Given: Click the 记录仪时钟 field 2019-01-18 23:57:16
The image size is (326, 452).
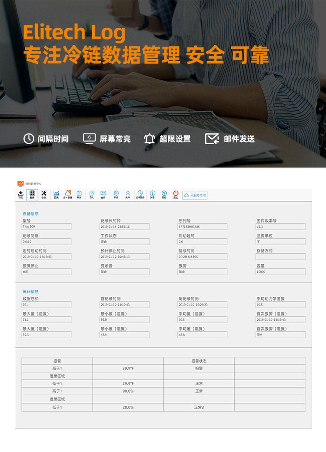Looking at the screenshot, I should point(124,226).
